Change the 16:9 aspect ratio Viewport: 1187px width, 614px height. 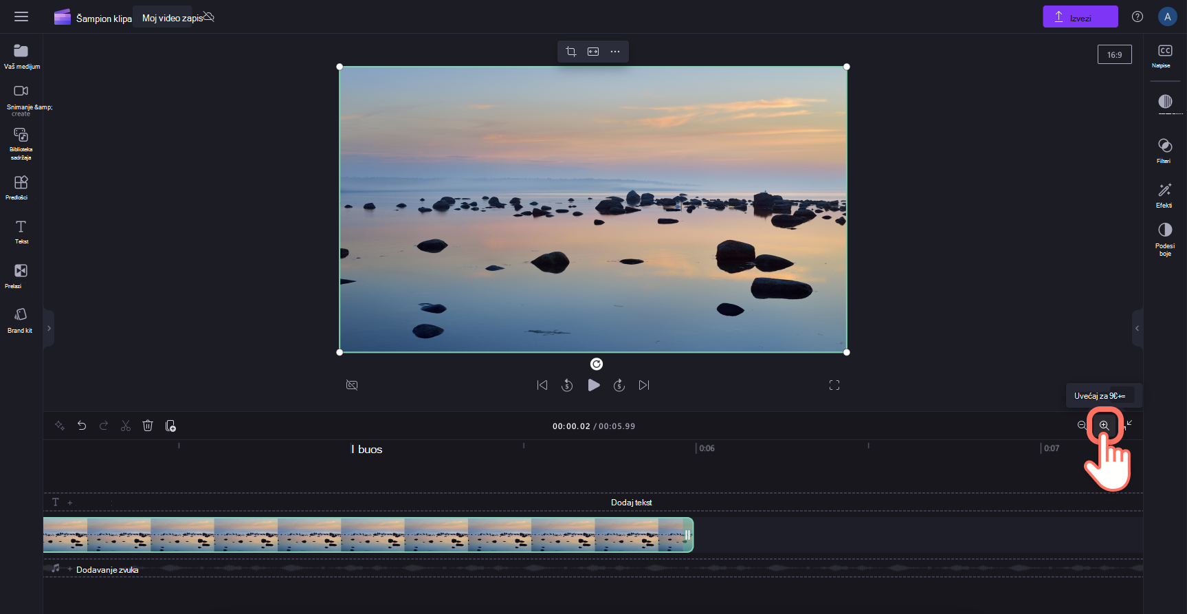coord(1114,55)
